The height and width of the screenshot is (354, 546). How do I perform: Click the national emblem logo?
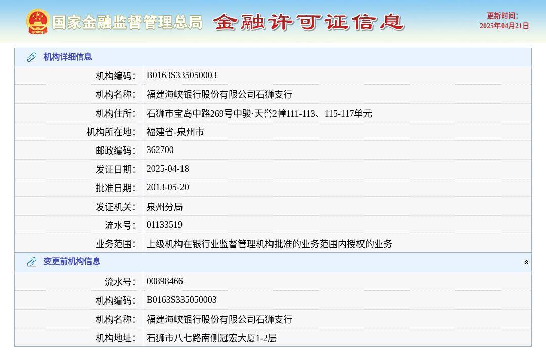[x=37, y=22]
